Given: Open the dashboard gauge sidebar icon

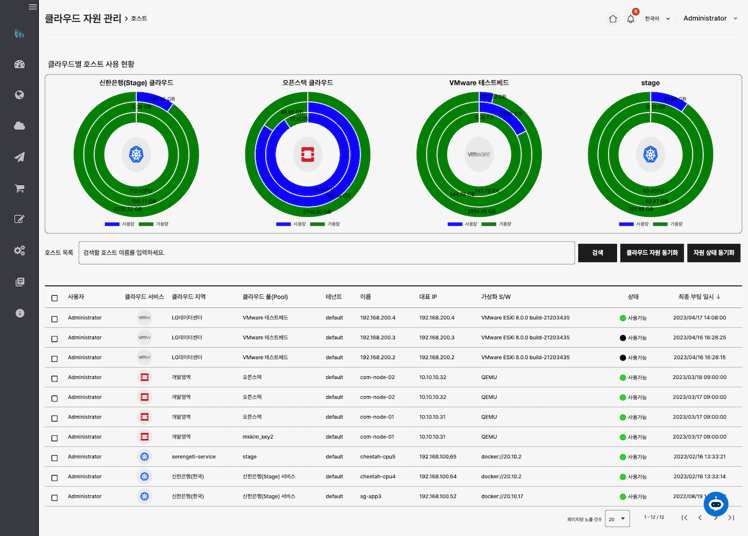Looking at the screenshot, I should [x=19, y=64].
